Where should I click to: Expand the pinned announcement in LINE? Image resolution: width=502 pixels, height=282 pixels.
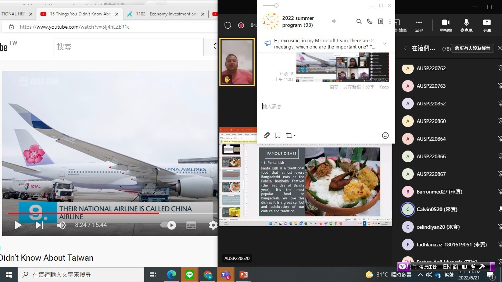[385, 44]
